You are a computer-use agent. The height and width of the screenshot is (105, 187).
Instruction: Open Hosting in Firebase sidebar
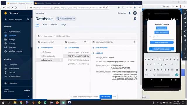[x=12, y=43]
